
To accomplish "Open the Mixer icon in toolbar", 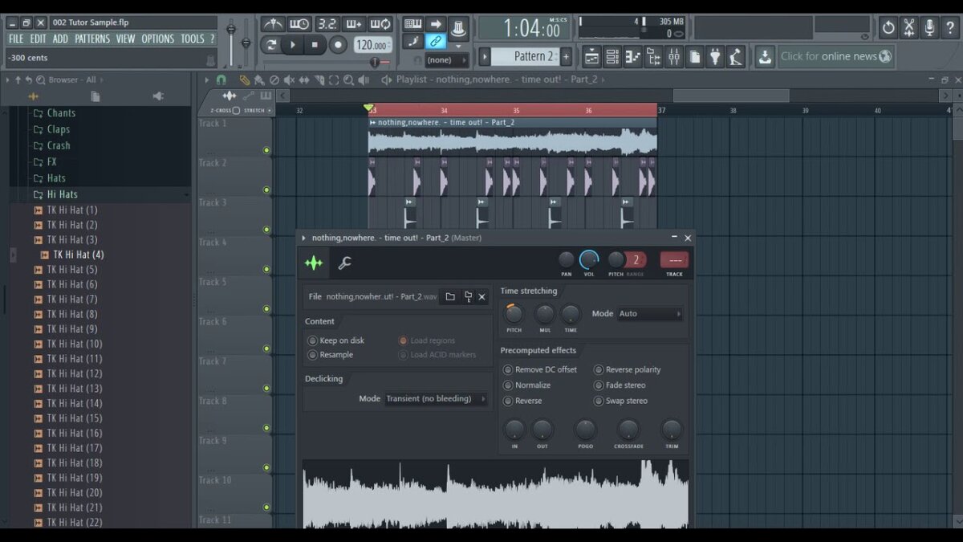I will [x=674, y=56].
